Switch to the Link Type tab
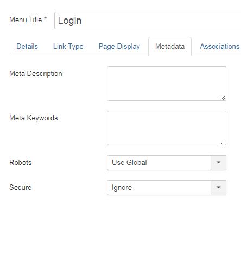Screen dimensions: 241x255 [68, 47]
